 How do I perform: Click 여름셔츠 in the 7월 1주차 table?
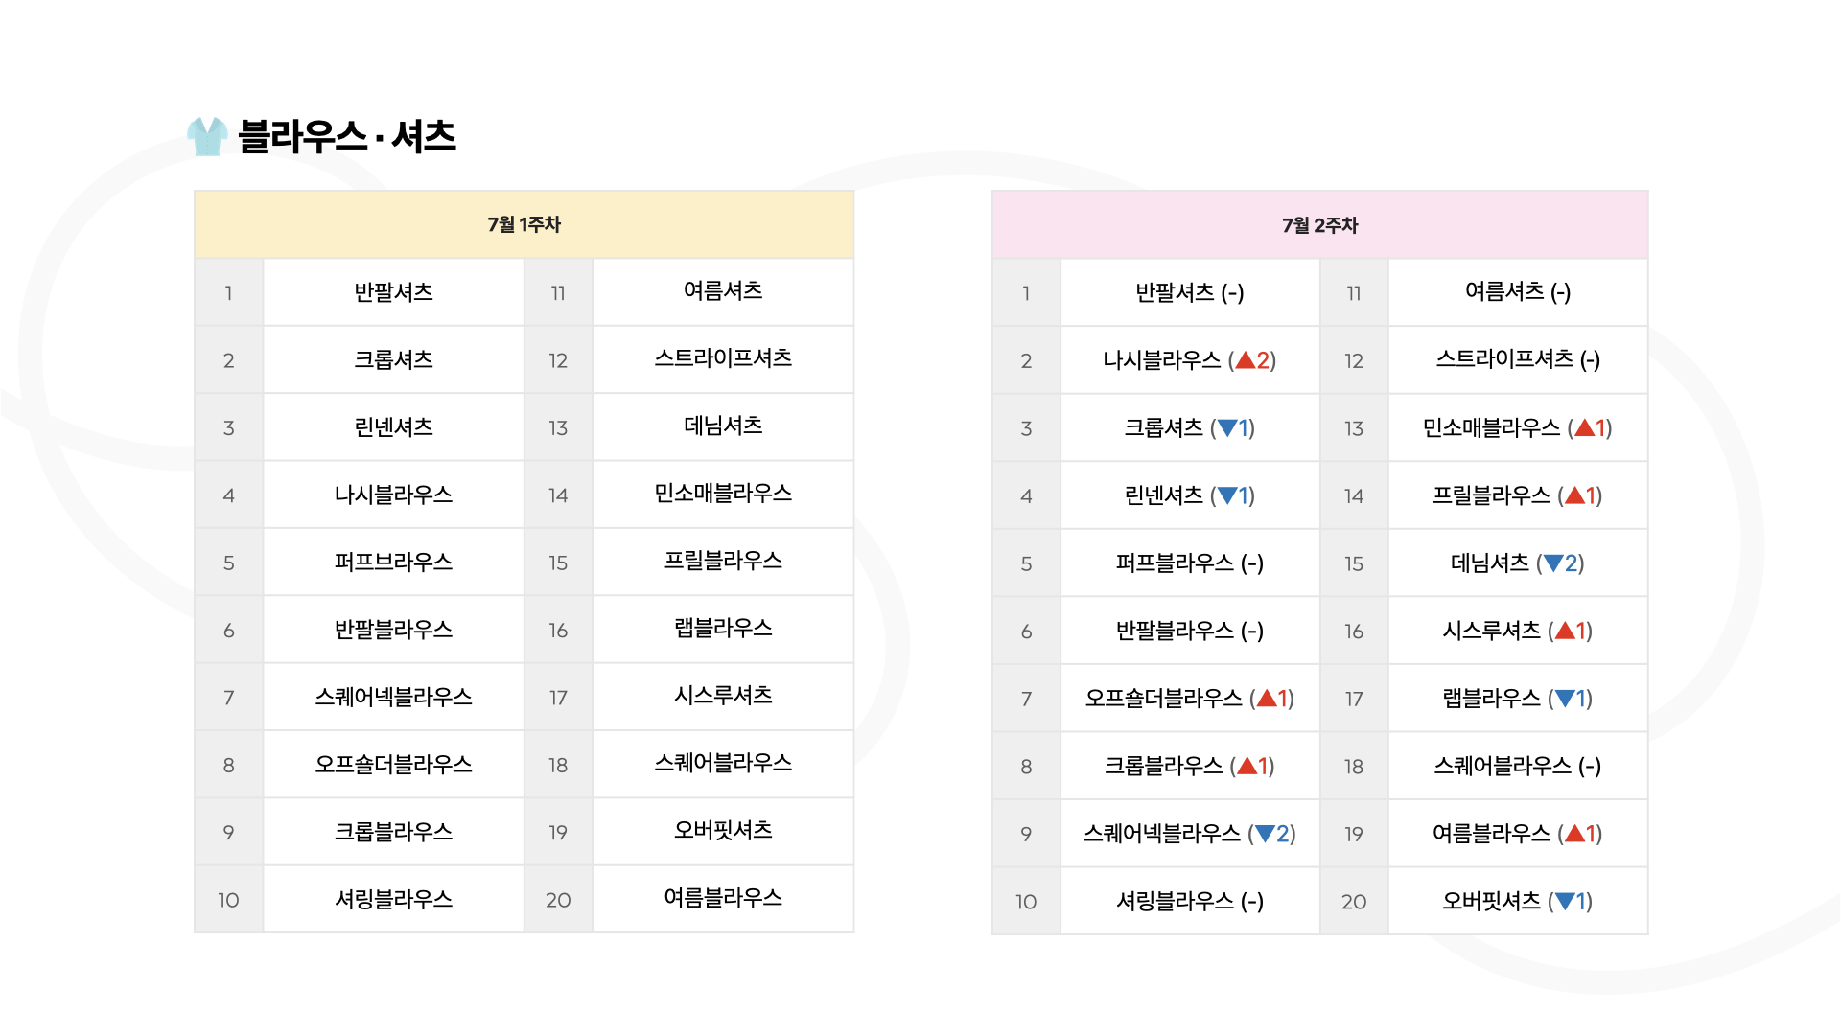coord(723,290)
